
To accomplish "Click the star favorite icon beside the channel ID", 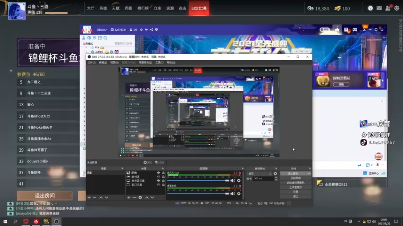I will pos(141,30).
